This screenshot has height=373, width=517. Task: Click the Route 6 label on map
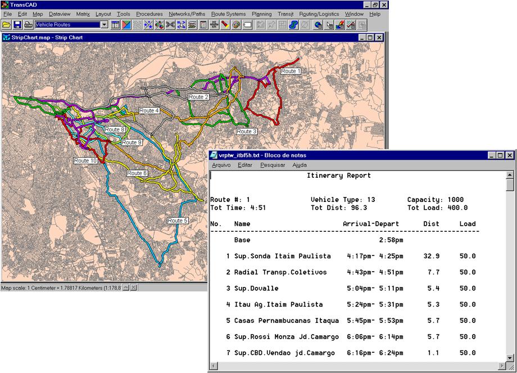(137, 173)
